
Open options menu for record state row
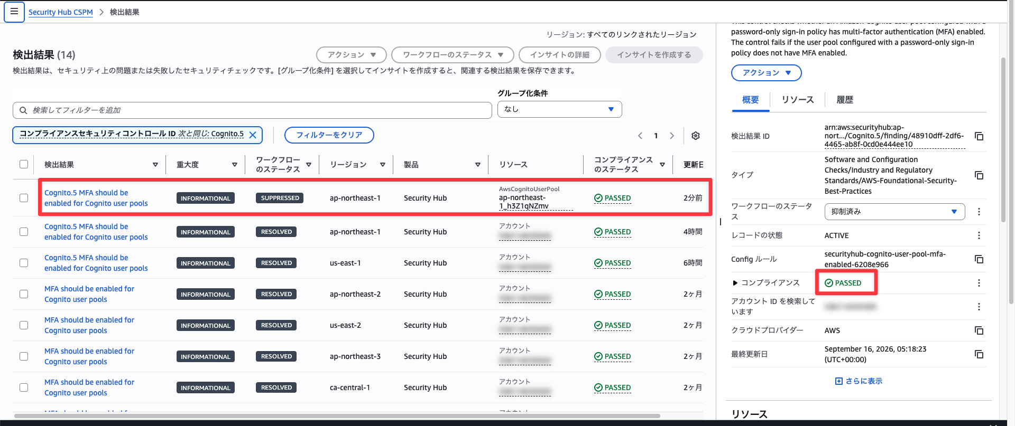pyautogui.click(x=979, y=235)
